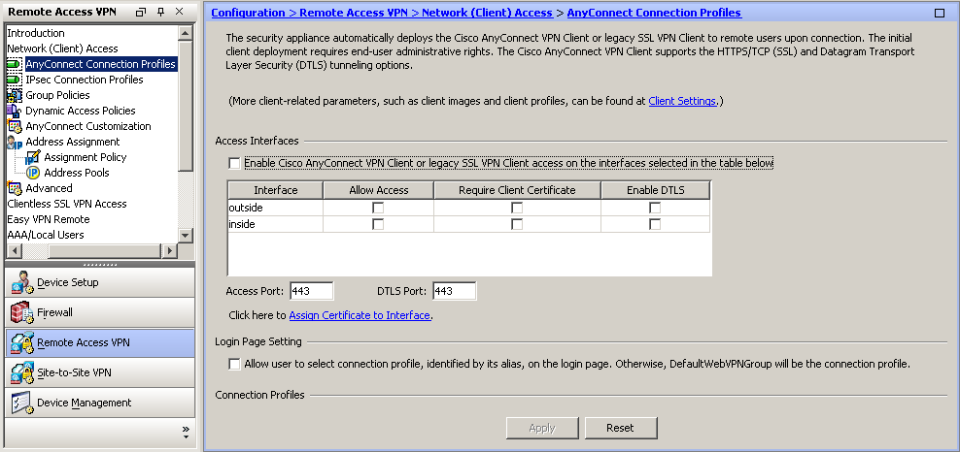The height and width of the screenshot is (452, 960).
Task: Click the Assignment Policy icon
Action: coord(33,157)
